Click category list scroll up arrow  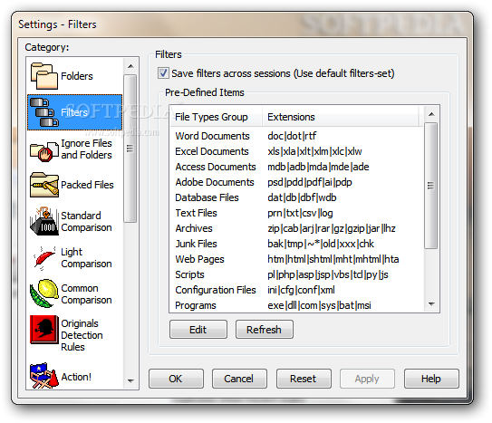coord(130,66)
